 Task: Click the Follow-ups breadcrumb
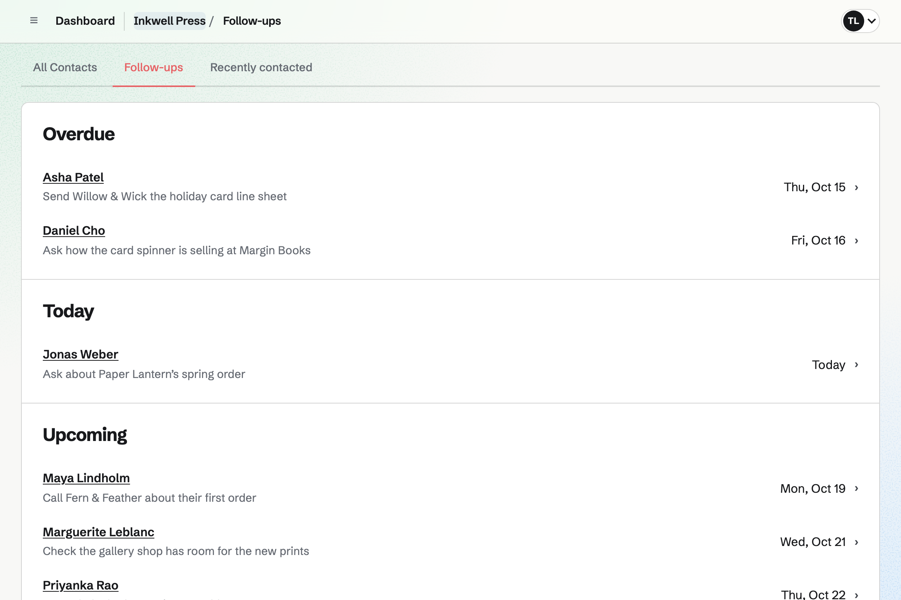pos(252,21)
